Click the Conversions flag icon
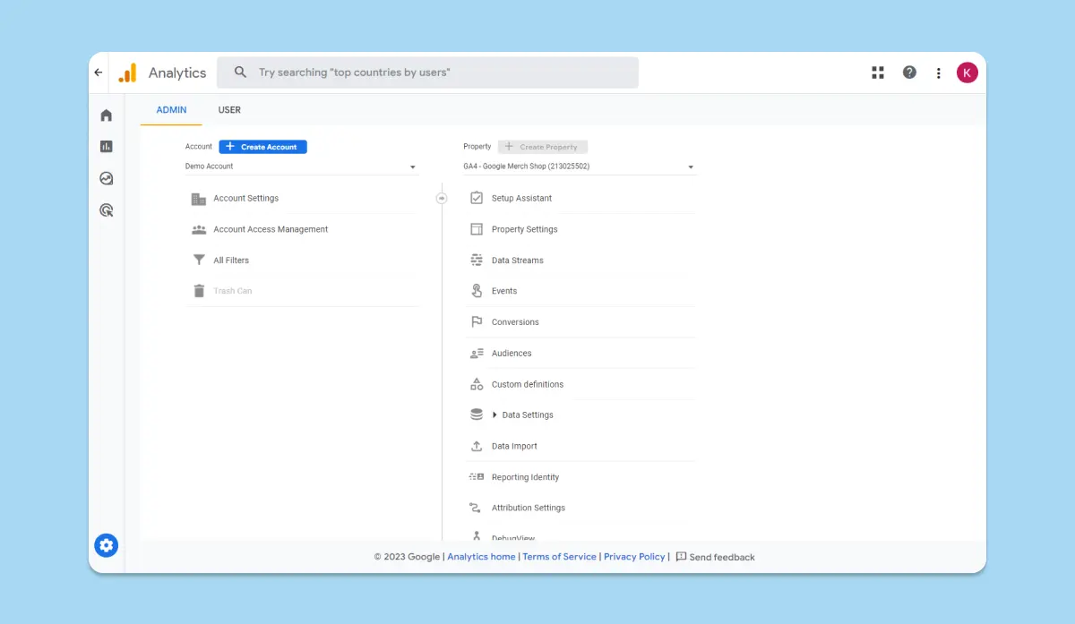The width and height of the screenshot is (1075, 624). [x=477, y=322]
